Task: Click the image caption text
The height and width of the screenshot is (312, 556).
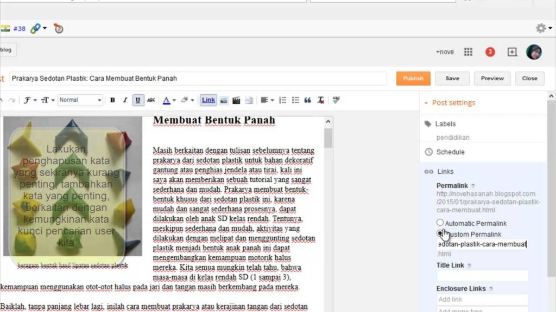Action: 73,265
